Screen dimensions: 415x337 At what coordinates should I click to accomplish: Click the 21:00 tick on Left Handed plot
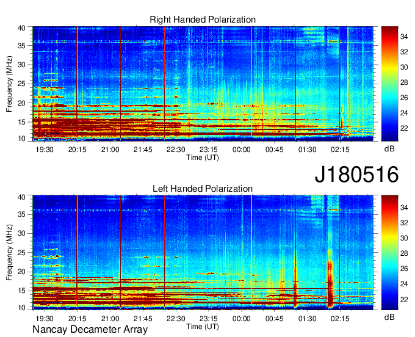coord(110,319)
